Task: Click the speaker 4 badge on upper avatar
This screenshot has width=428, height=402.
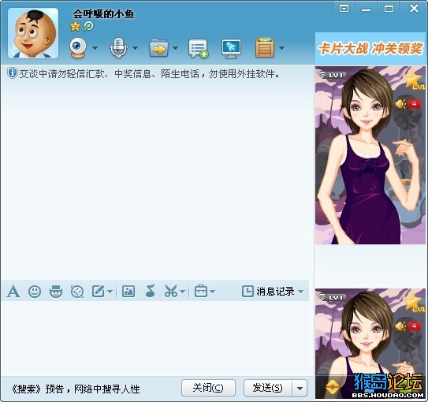Action: (408, 104)
